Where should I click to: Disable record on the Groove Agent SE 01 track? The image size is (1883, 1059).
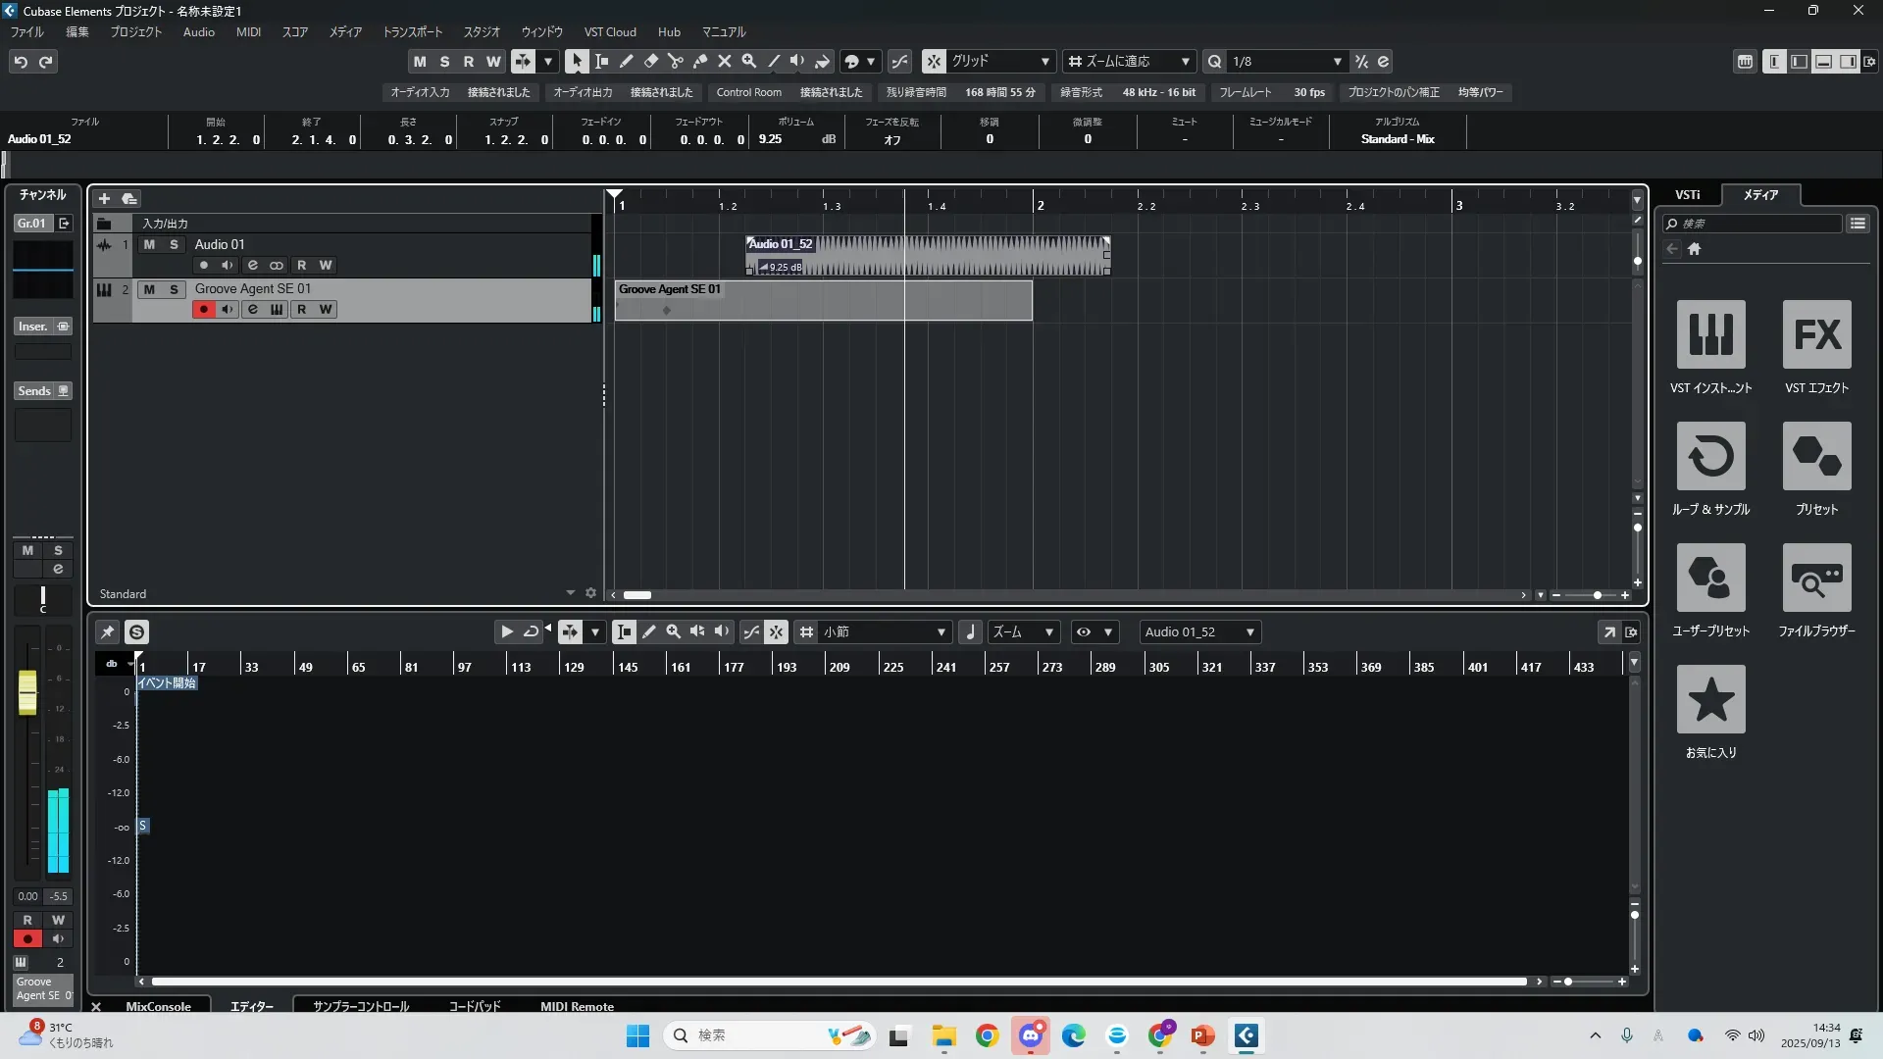click(x=204, y=310)
